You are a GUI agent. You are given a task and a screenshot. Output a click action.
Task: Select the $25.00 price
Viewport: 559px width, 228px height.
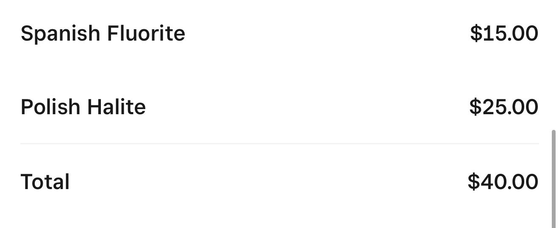pos(503,107)
